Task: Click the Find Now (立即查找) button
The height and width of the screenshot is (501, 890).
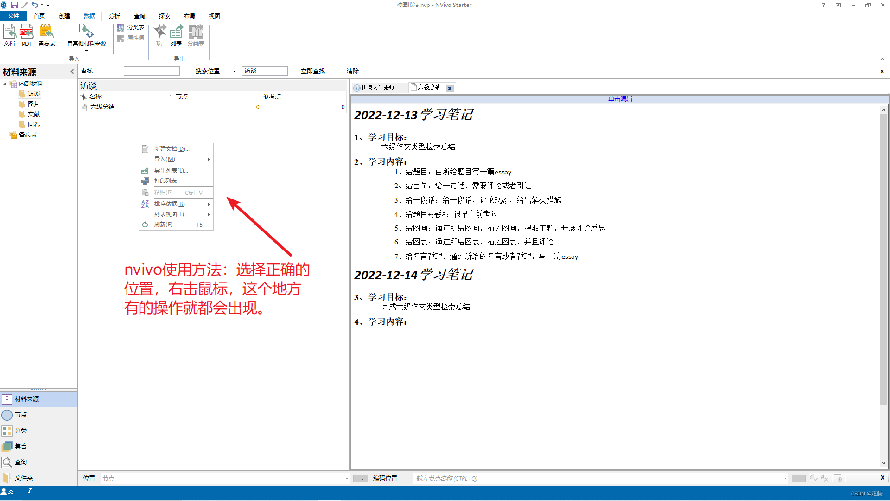Action: (313, 71)
